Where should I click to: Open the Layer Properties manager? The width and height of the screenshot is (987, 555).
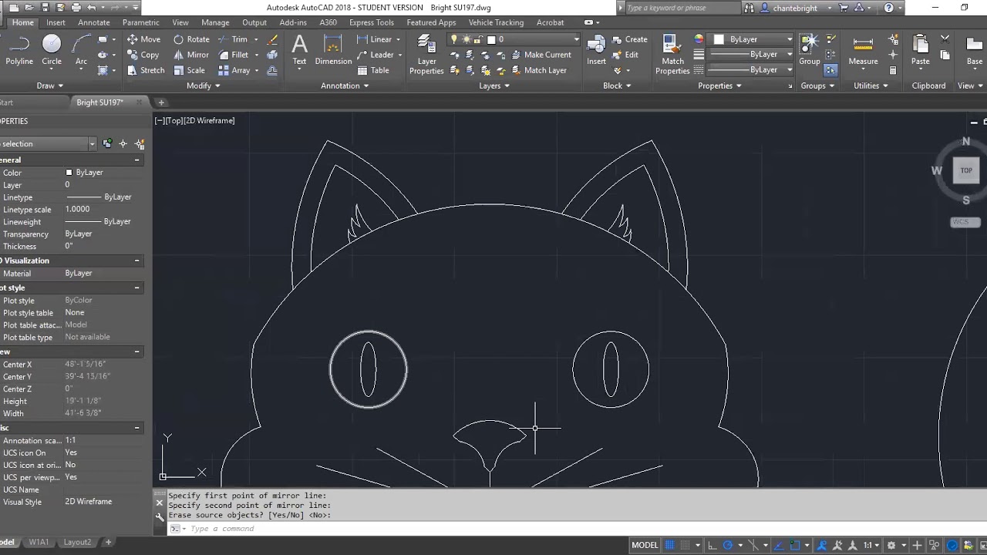click(426, 54)
